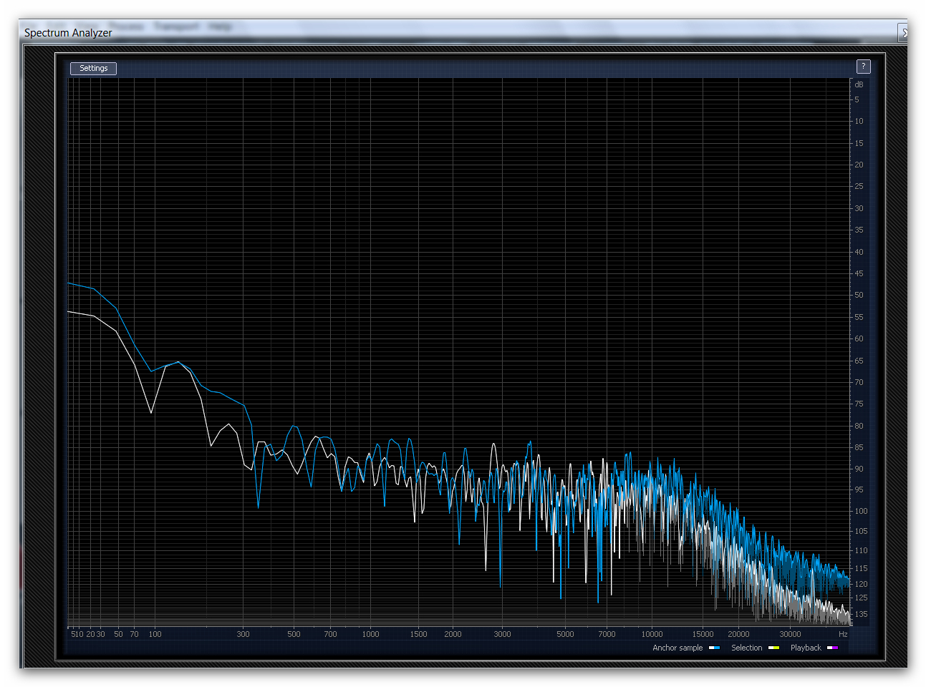The height and width of the screenshot is (687, 926).
Task: Open the Settings button
Action: pos(93,69)
